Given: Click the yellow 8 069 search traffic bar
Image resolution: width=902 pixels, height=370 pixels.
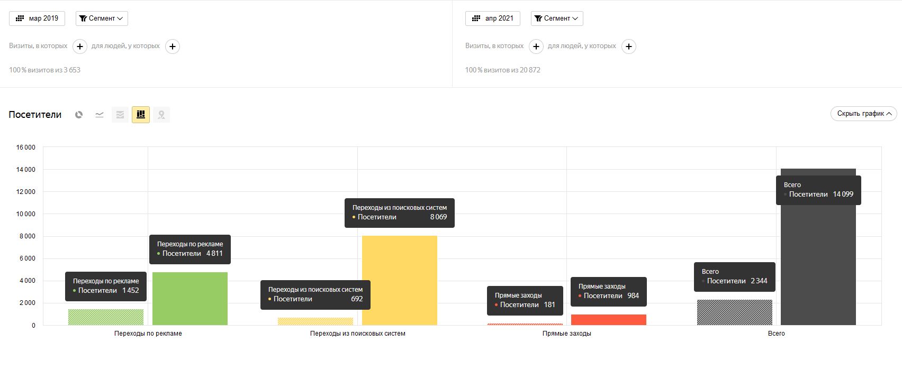Looking at the screenshot, I should [x=400, y=280].
